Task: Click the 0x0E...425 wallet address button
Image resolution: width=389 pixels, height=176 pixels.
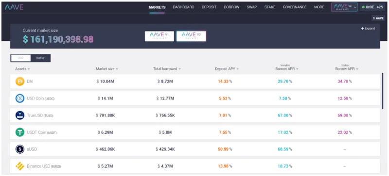Action: pyautogui.click(x=373, y=7)
